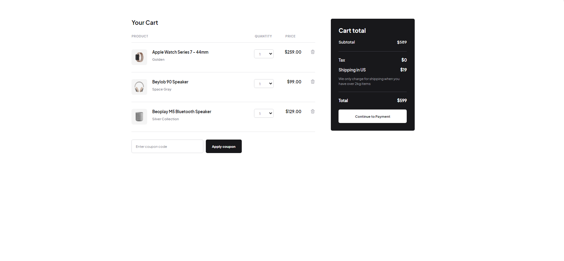The width and height of the screenshot is (564, 261).
Task: Click the Space Gray variant label
Action: [162, 89]
